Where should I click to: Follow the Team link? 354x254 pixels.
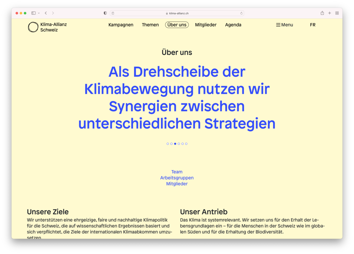177,172
